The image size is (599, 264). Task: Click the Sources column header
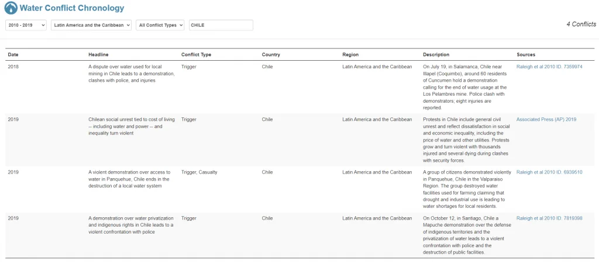(x=526, y=54)
